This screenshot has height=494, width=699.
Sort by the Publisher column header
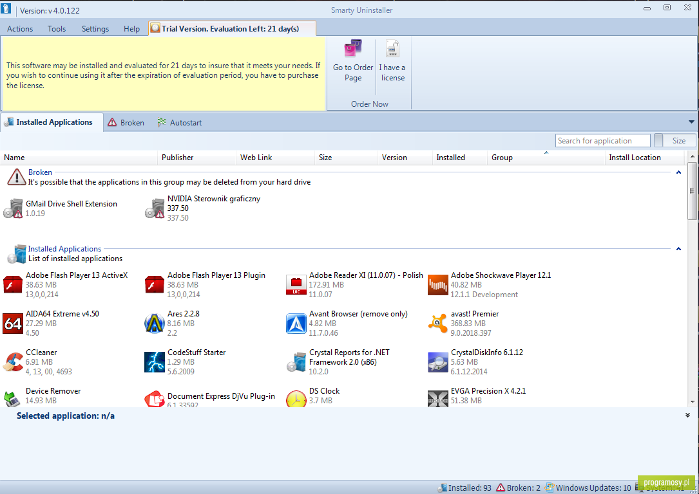tap(196, 158)
